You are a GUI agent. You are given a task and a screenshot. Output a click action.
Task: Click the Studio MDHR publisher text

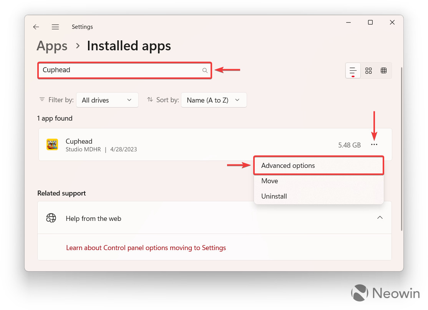(83, 149)
